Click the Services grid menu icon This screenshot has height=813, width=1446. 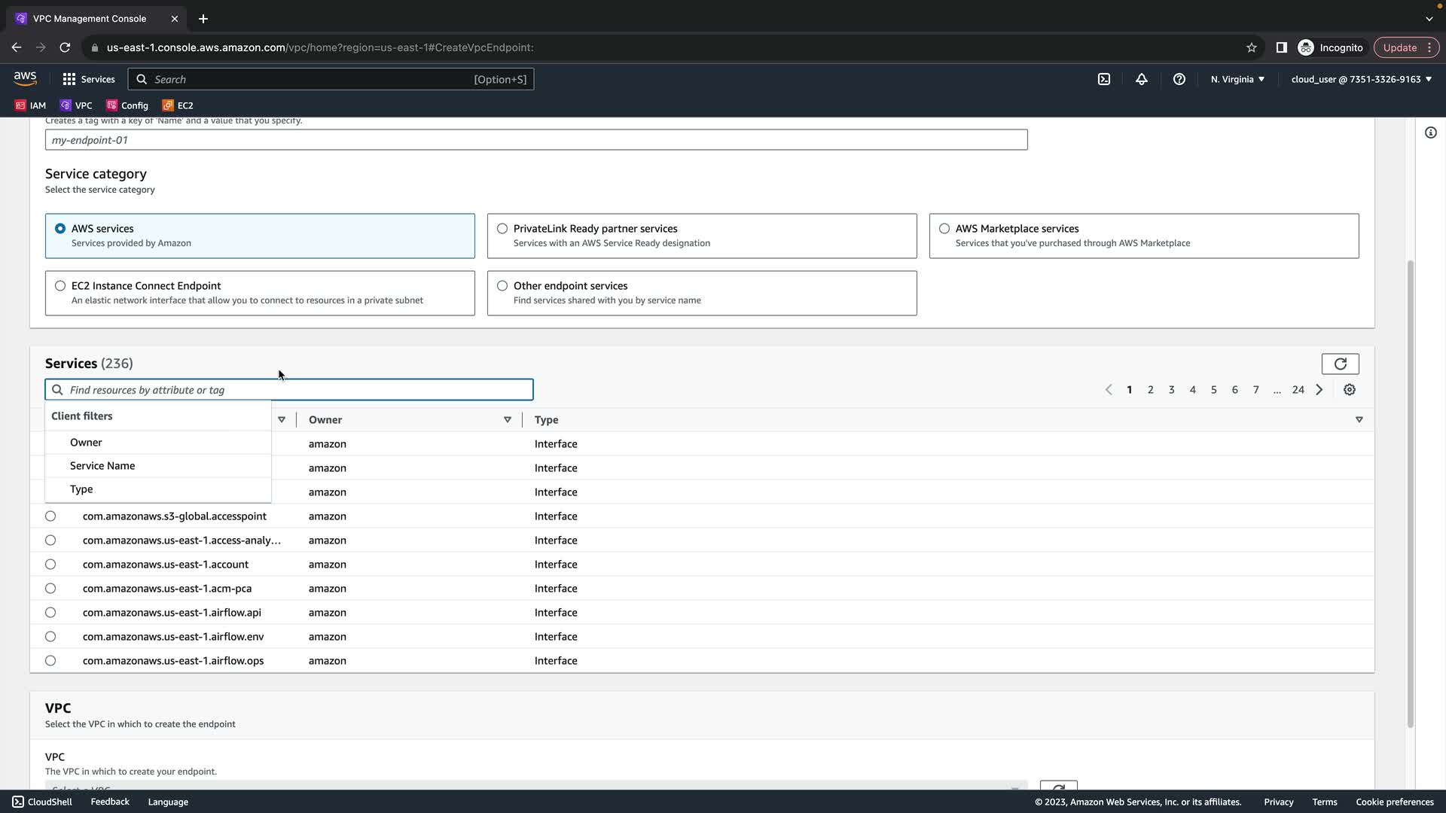tap(69, 79)
